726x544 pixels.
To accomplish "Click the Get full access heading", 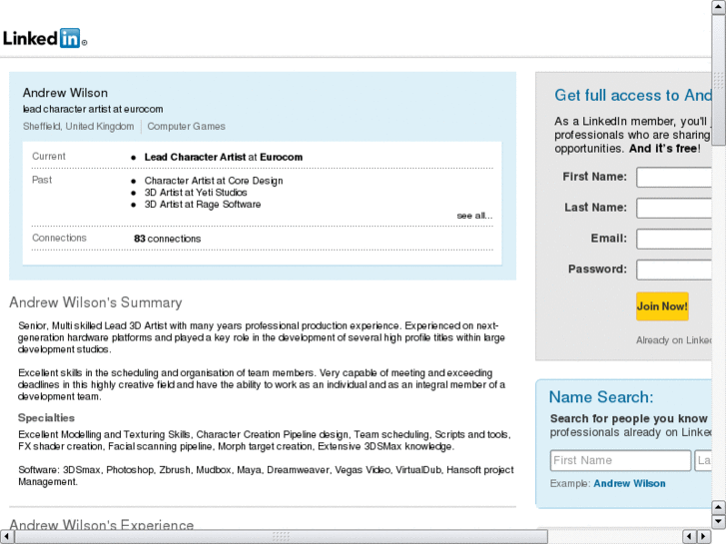I will point(633,96).
